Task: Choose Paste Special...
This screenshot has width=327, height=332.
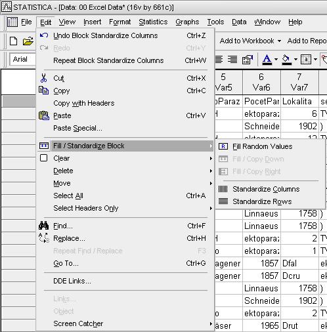Action: [x=125, y=128]
